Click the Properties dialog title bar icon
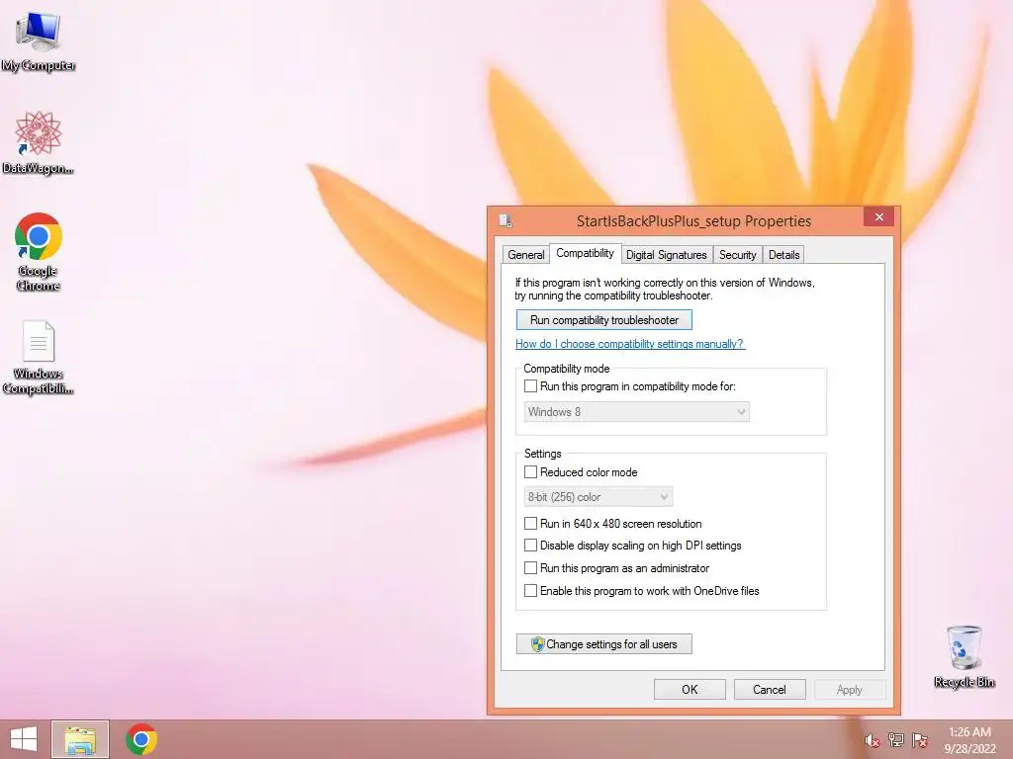The width and height of the screenshot is (1013, 759). click(506, 220)
